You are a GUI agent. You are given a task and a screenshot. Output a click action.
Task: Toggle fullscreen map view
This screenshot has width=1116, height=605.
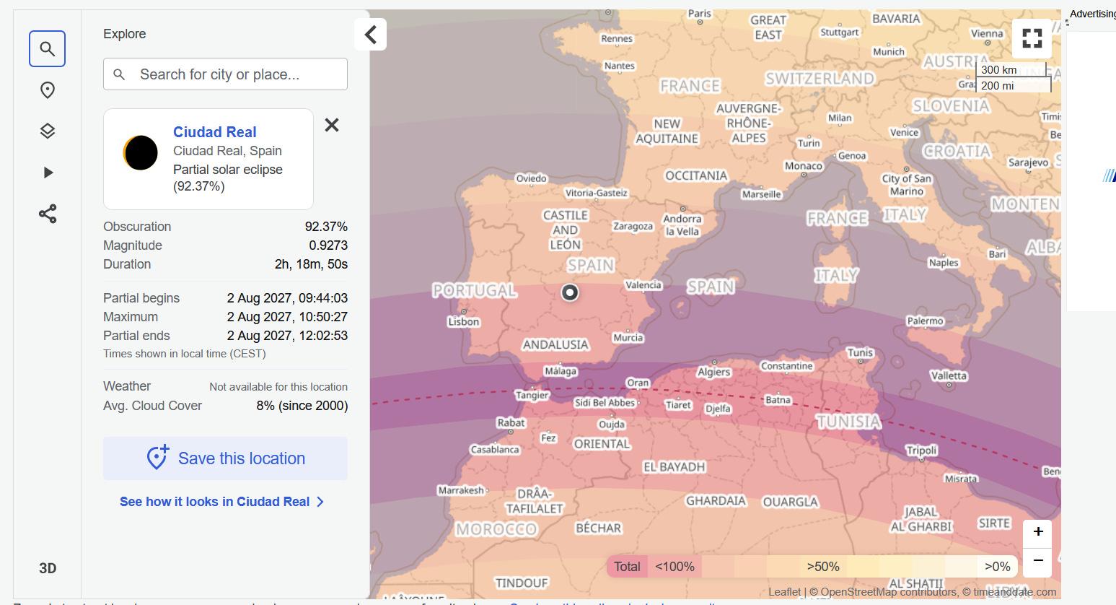click(1032, 38)
